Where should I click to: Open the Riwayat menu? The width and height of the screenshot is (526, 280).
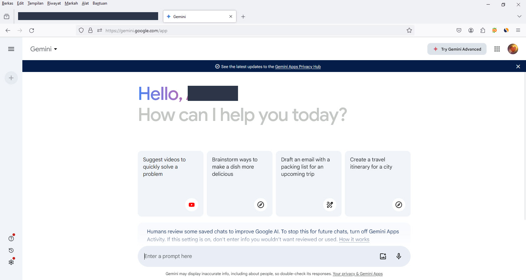pos(54,3)
